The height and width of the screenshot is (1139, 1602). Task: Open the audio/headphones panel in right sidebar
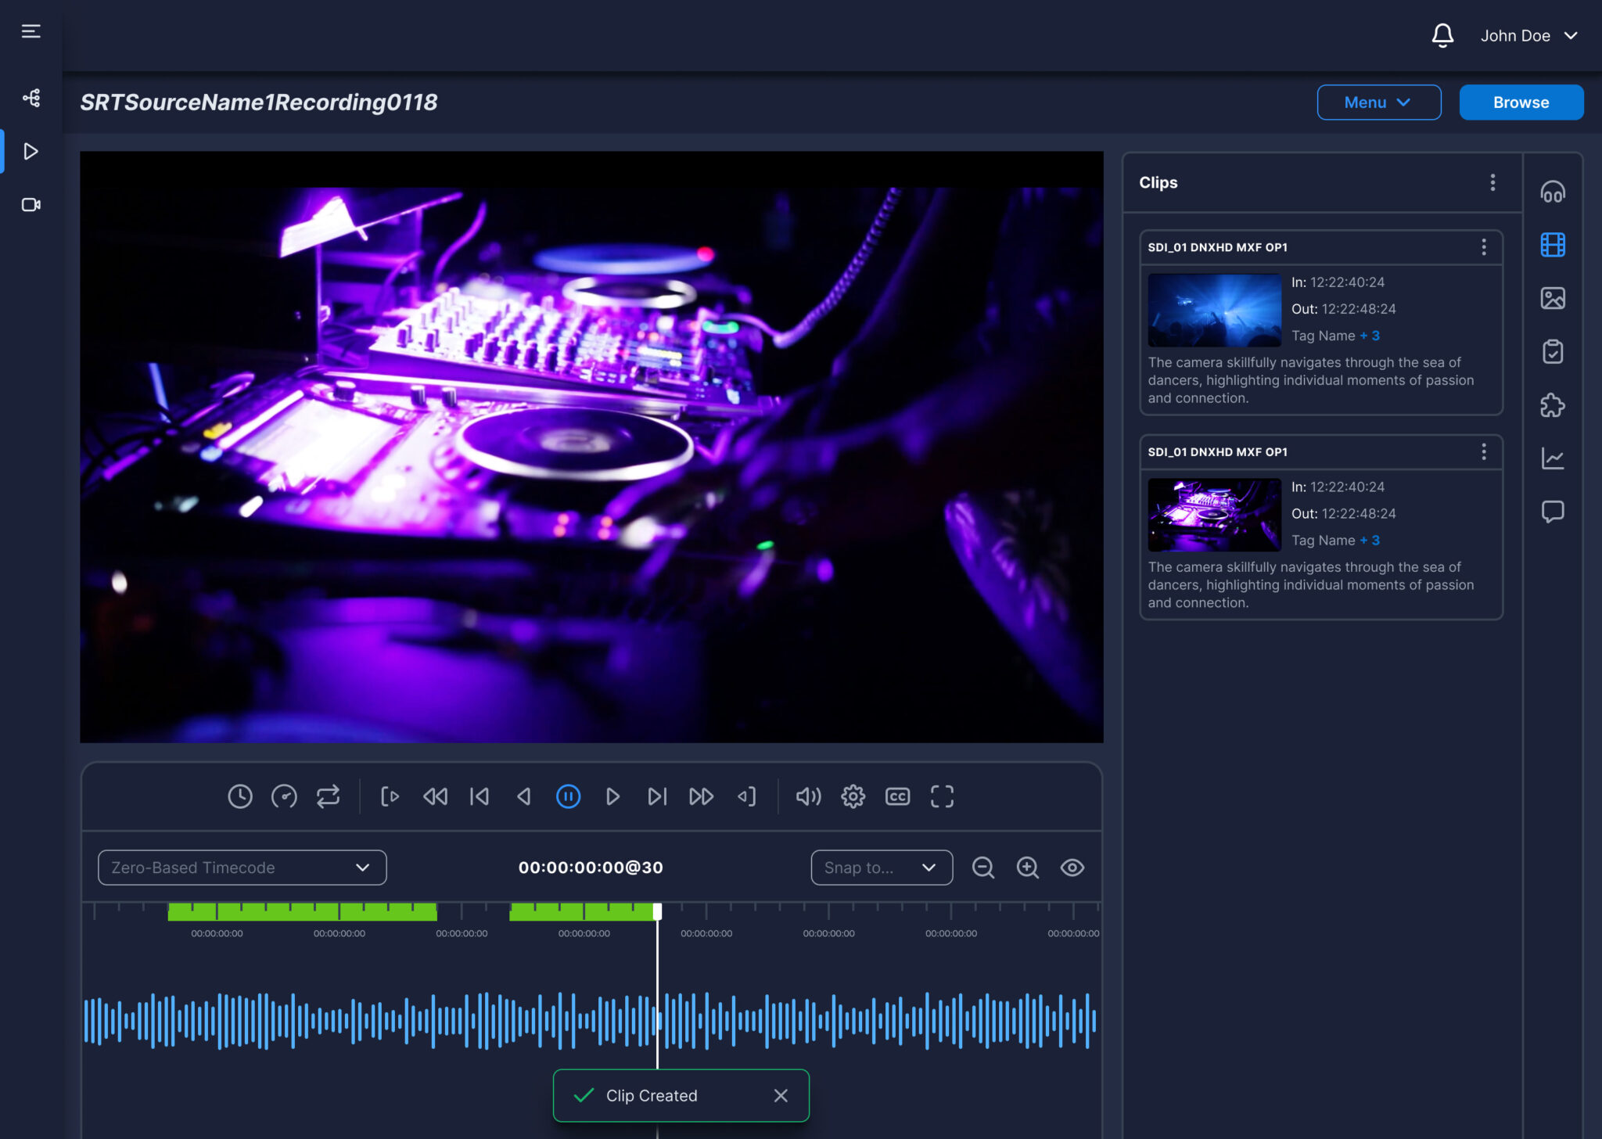click(x=1554, y=190)
